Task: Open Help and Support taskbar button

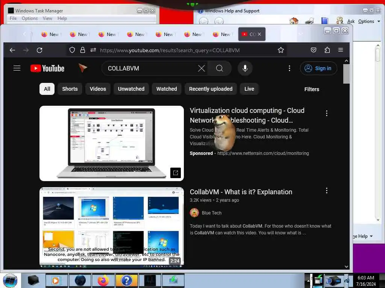Action: click(x=126, y=280)
